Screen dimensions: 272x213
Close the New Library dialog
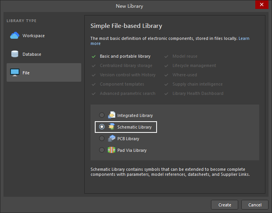(261, 5)
